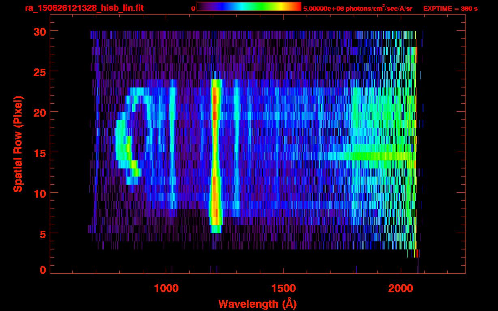Click the 2000 tick label on wavelength axis
This screenshot has height=311, width=498.
(x=400, y=288)
